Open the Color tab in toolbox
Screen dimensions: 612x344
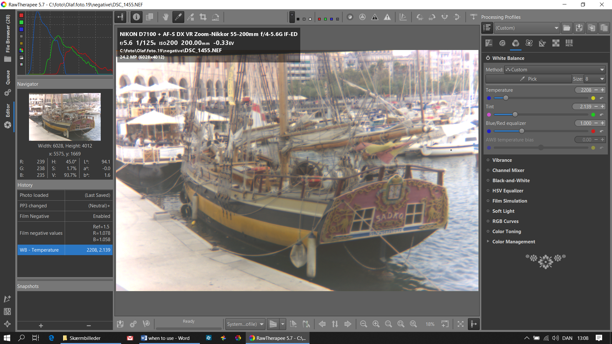pyautogui.click(x=515, y=43)
